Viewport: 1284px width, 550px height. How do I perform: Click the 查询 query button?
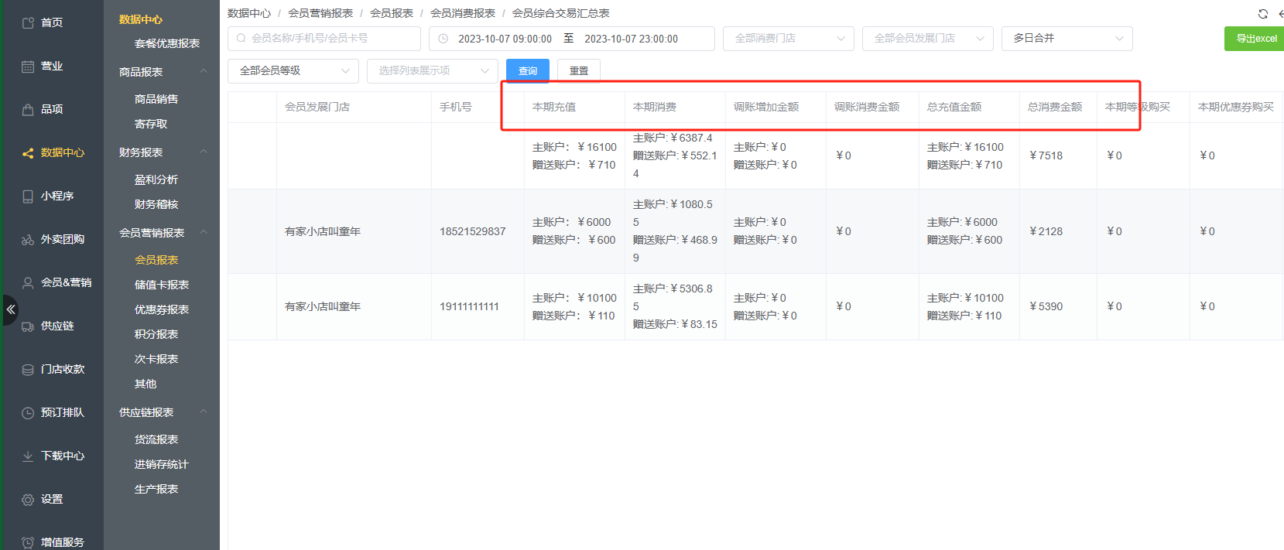pyautogui.click(x=528, y=70)
